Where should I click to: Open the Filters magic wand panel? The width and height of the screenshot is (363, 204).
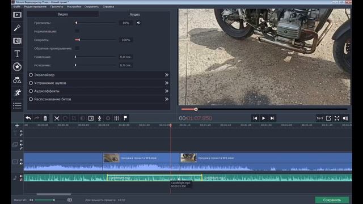(x=17, y=28)
